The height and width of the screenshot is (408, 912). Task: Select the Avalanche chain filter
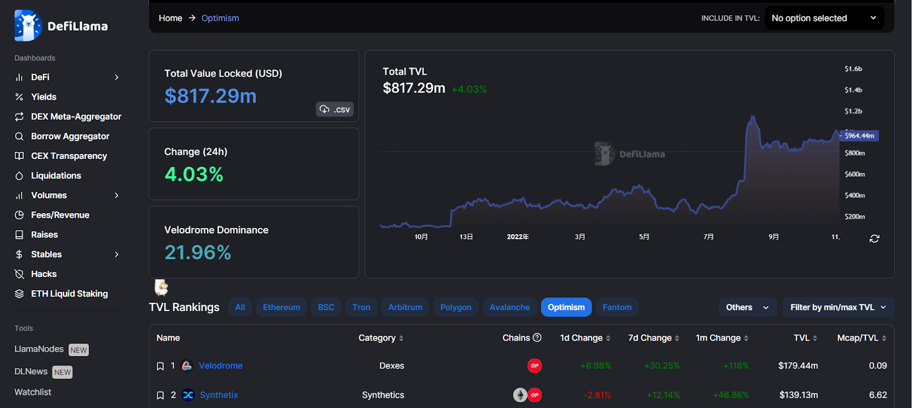[510, 307]
